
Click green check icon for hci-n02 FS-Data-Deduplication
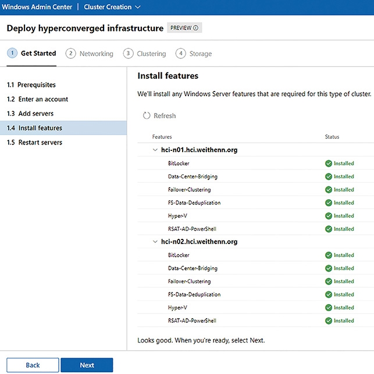pyautogui.click(x=329, y=294)
